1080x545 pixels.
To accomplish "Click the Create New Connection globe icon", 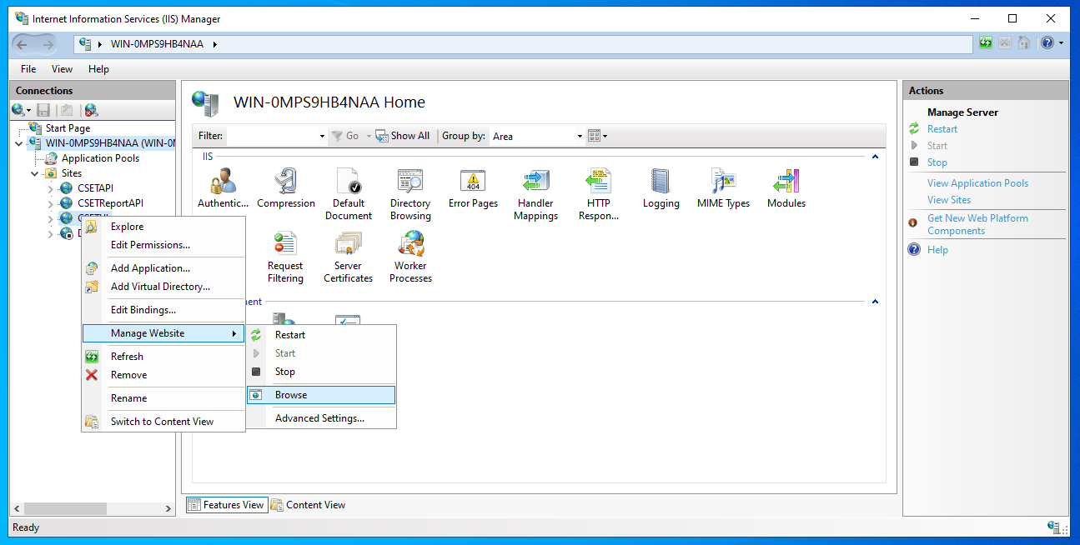I will tap(18, 110).
